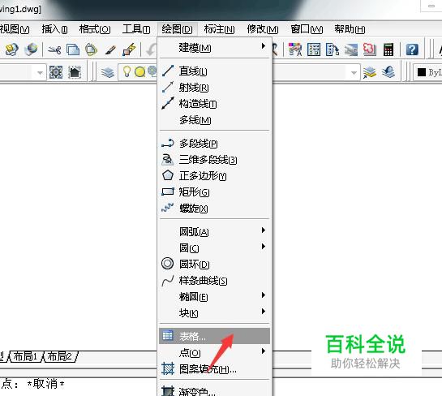Image resolution: width=442 pixels, height=396 pixels.
Task: Open the QuickCalc calculator icon
Action: tap(388, 50)
